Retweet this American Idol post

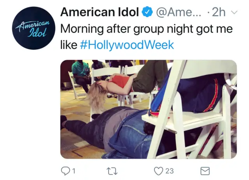click(112, 171)
